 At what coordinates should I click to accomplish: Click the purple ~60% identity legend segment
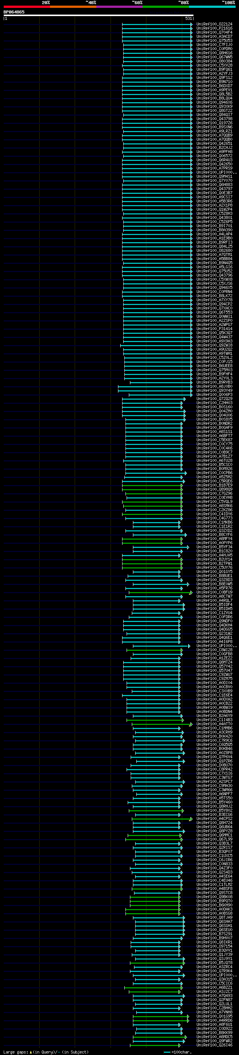120,7
